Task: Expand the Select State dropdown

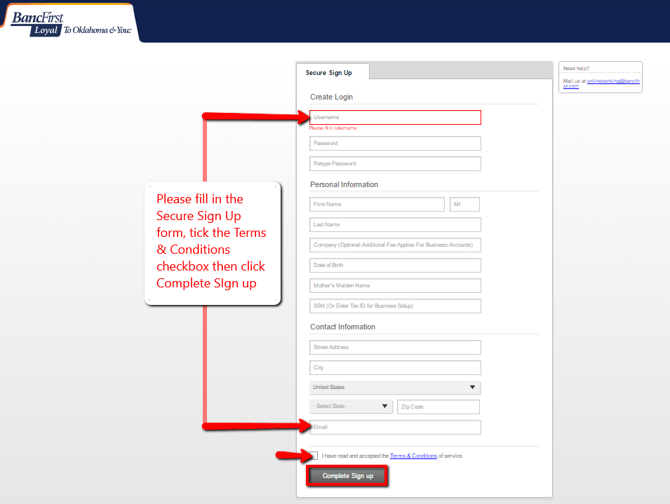Action: pos(347,407)
